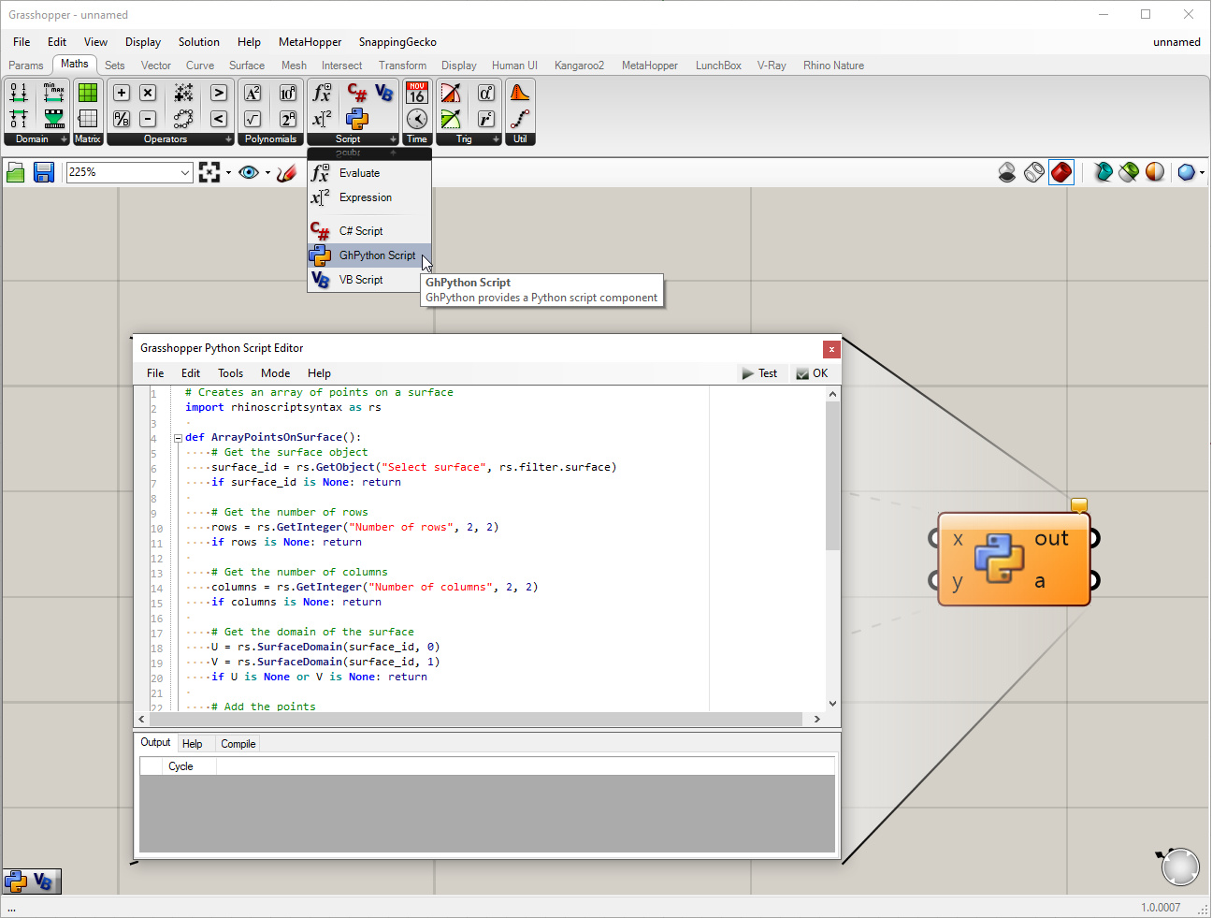
Task: Select GhPython Script from dropdown list
Action: click(369, 255)
